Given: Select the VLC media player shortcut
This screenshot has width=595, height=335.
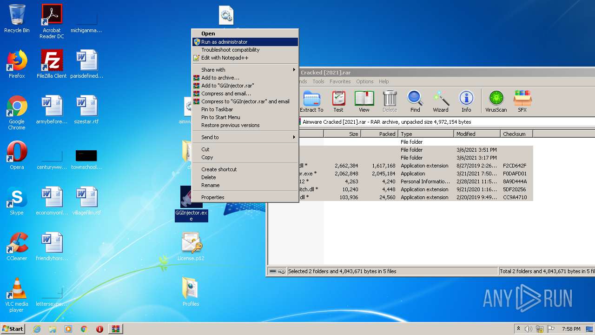Looking at the screenshot, I should pos(17,295).
